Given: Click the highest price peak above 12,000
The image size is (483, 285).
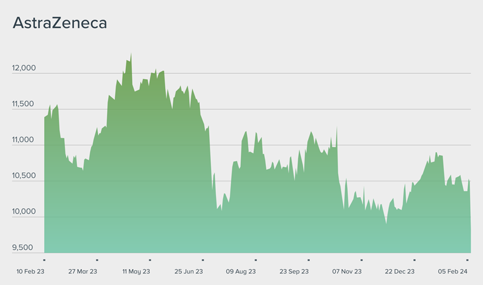Looking at the screenshot, I should (x=131, y=54).
